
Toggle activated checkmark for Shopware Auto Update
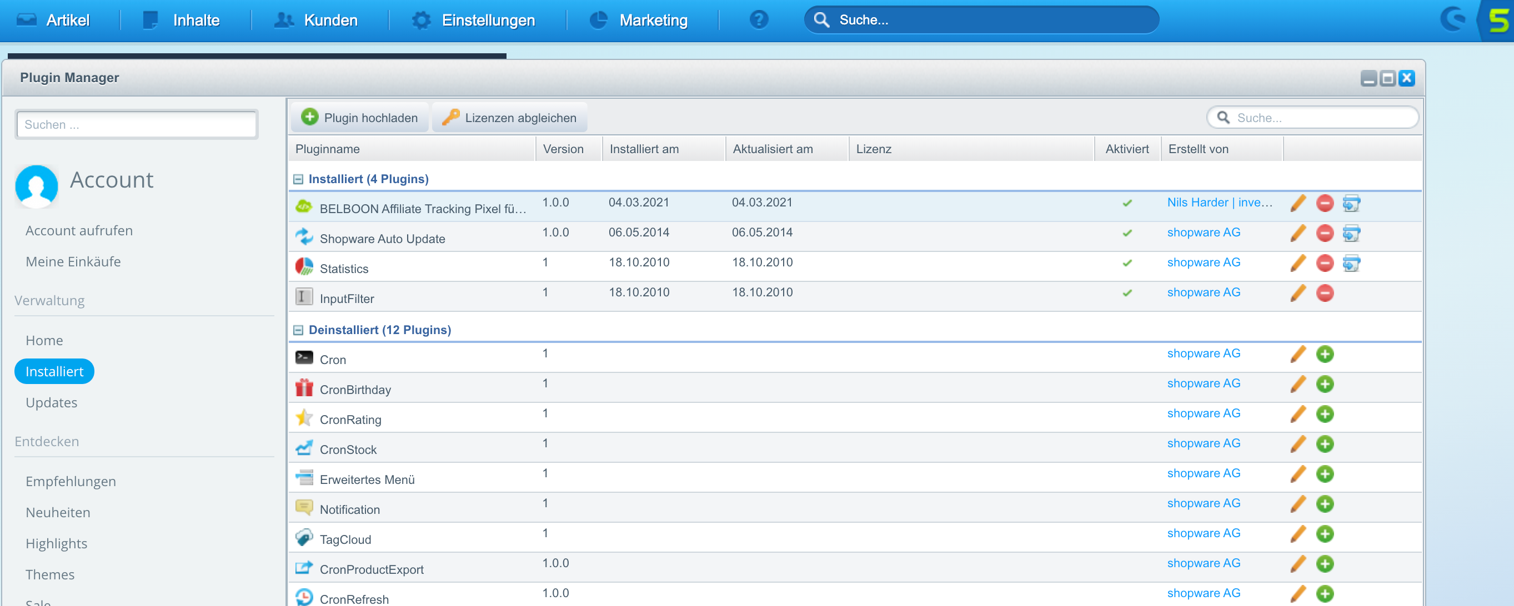(1127, 233)
